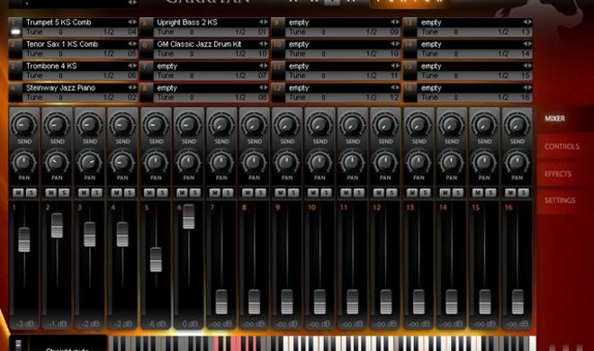
Task: Open instrument arrows for Upright Bass 2 KS
Action: click(264, 22)
